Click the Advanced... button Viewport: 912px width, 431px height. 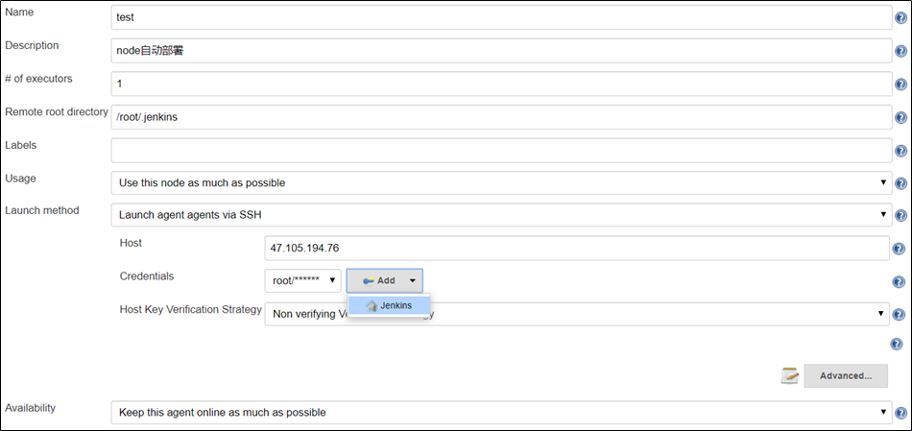tap(845, 375)
